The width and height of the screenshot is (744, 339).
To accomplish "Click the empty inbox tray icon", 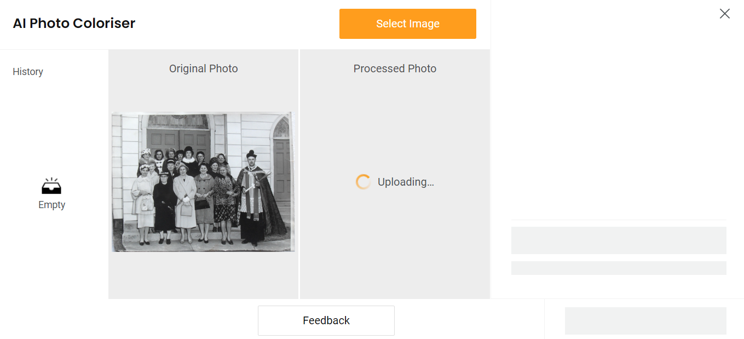I will [51, 187].
